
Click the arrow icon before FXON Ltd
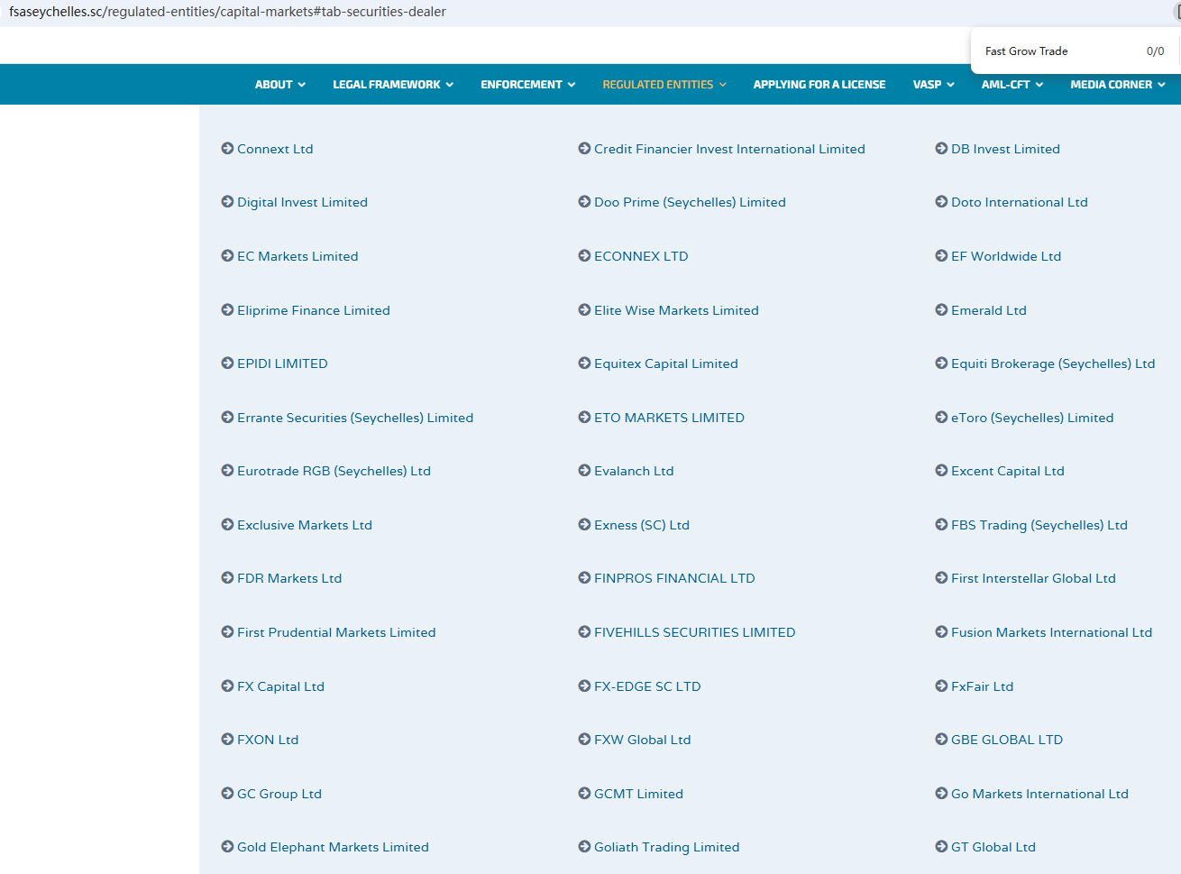point(227,740)
